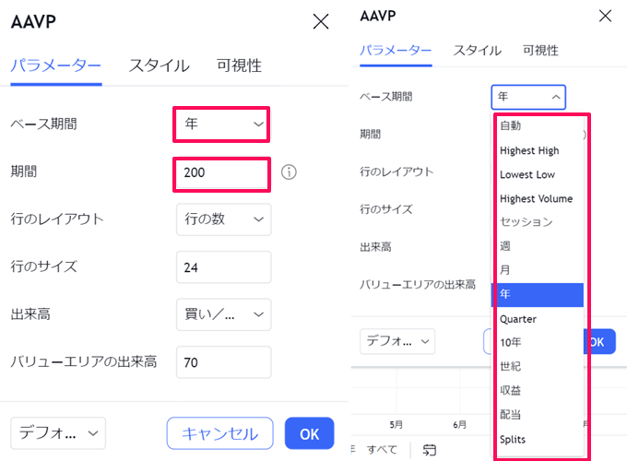Viewport: 627px width, 461px height.
Task: Select 配当 option
Action: pyautogui.click(x=537, y=415)
